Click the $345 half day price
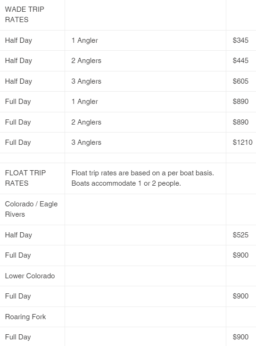The width and height of the screenshot is (256, 346). pos(240,40)
